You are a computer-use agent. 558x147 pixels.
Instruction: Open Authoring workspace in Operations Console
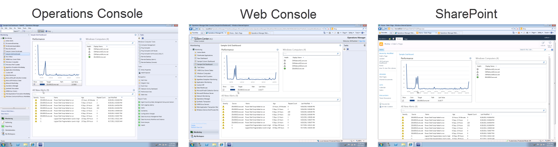pos(8,122)
